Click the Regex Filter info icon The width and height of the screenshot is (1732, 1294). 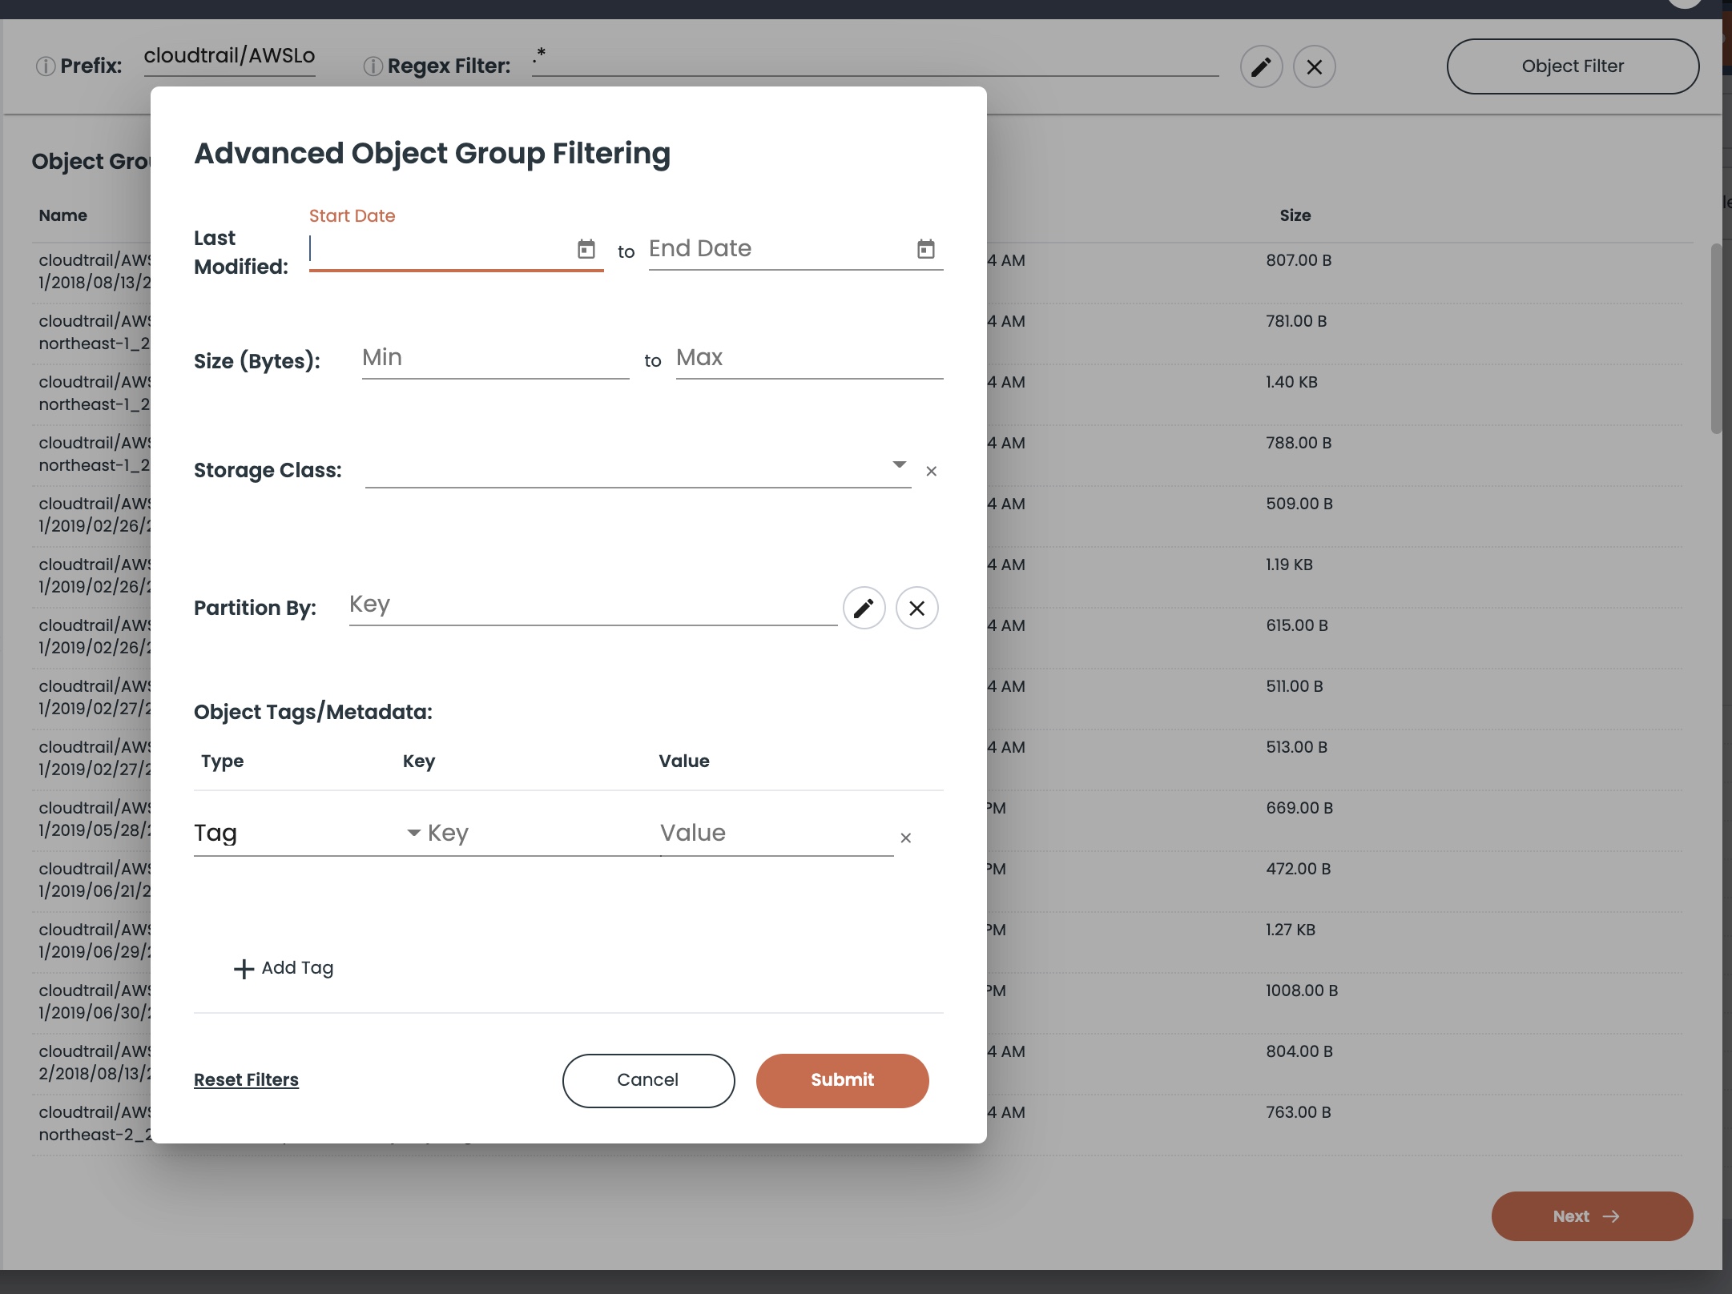pyautogui.click(x=373, y=66)
